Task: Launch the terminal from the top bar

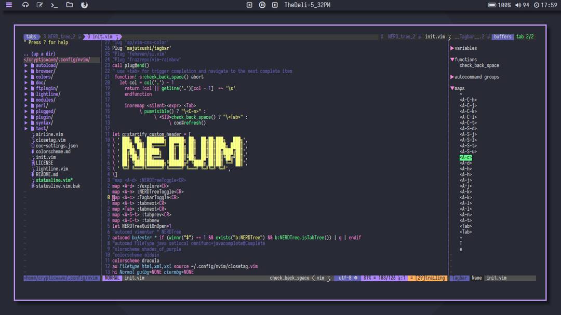Action: [54, 5]
